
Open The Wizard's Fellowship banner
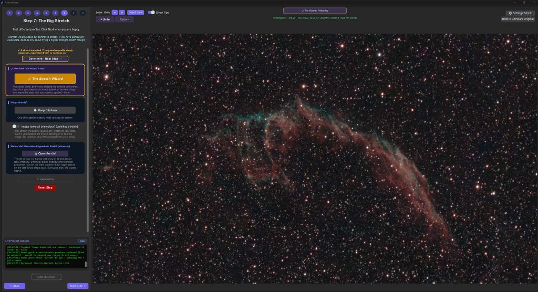315,11
